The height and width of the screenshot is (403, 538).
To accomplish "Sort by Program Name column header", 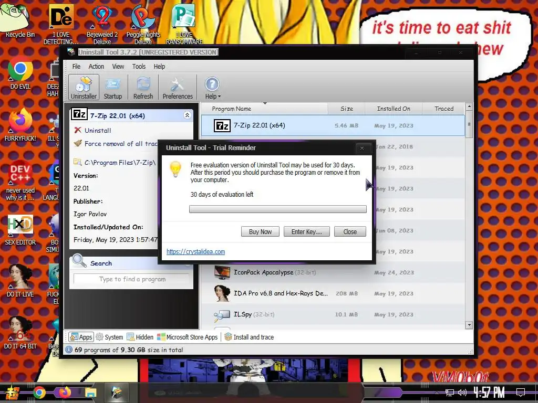I will [x=264, y=109].
